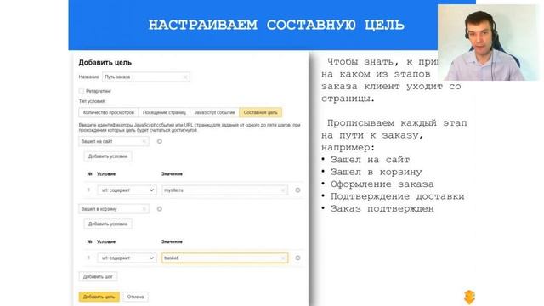Click the slide title 'Настраиваем составную цель'

[x=276, y=25]
